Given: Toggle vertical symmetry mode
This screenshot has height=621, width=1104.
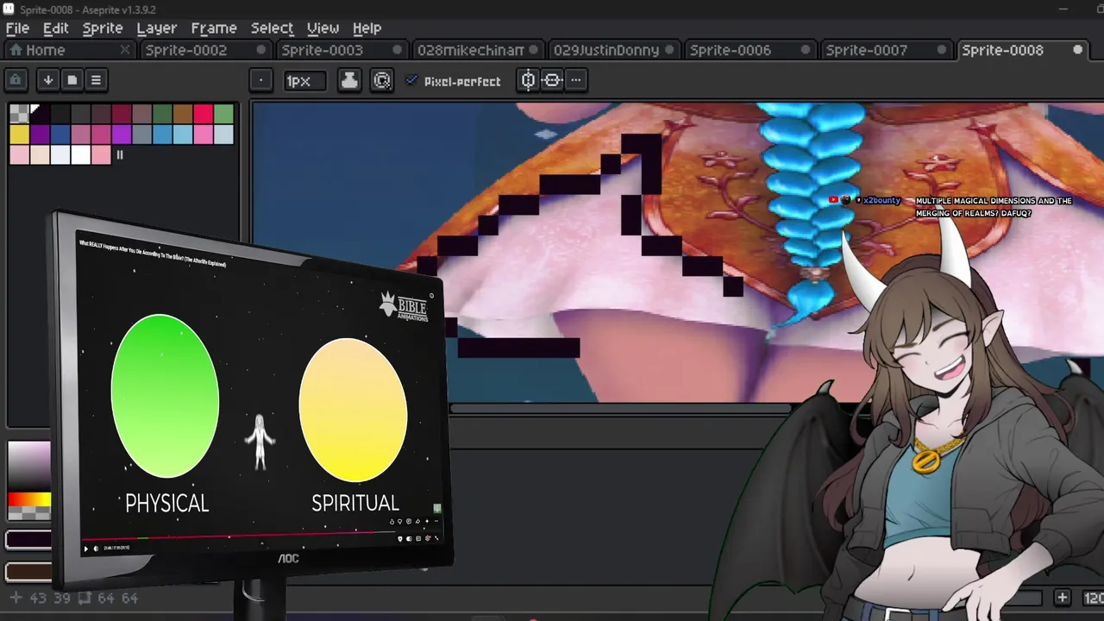Looking at the screenshot, I should (x=528, y=80).
